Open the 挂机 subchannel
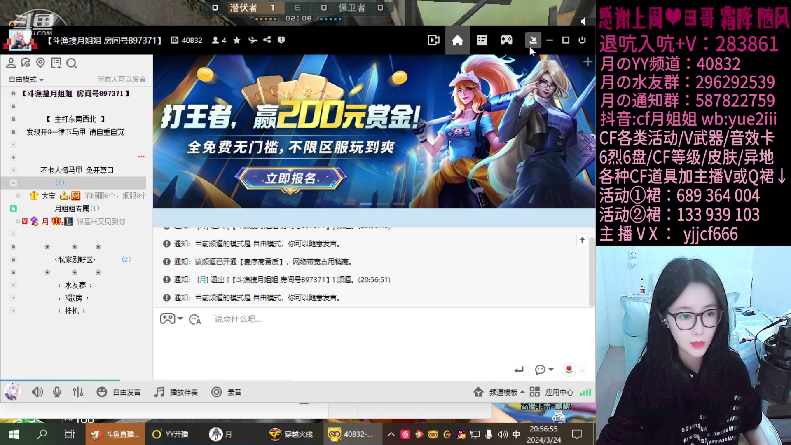791x445 pixels. pos(72,311)
